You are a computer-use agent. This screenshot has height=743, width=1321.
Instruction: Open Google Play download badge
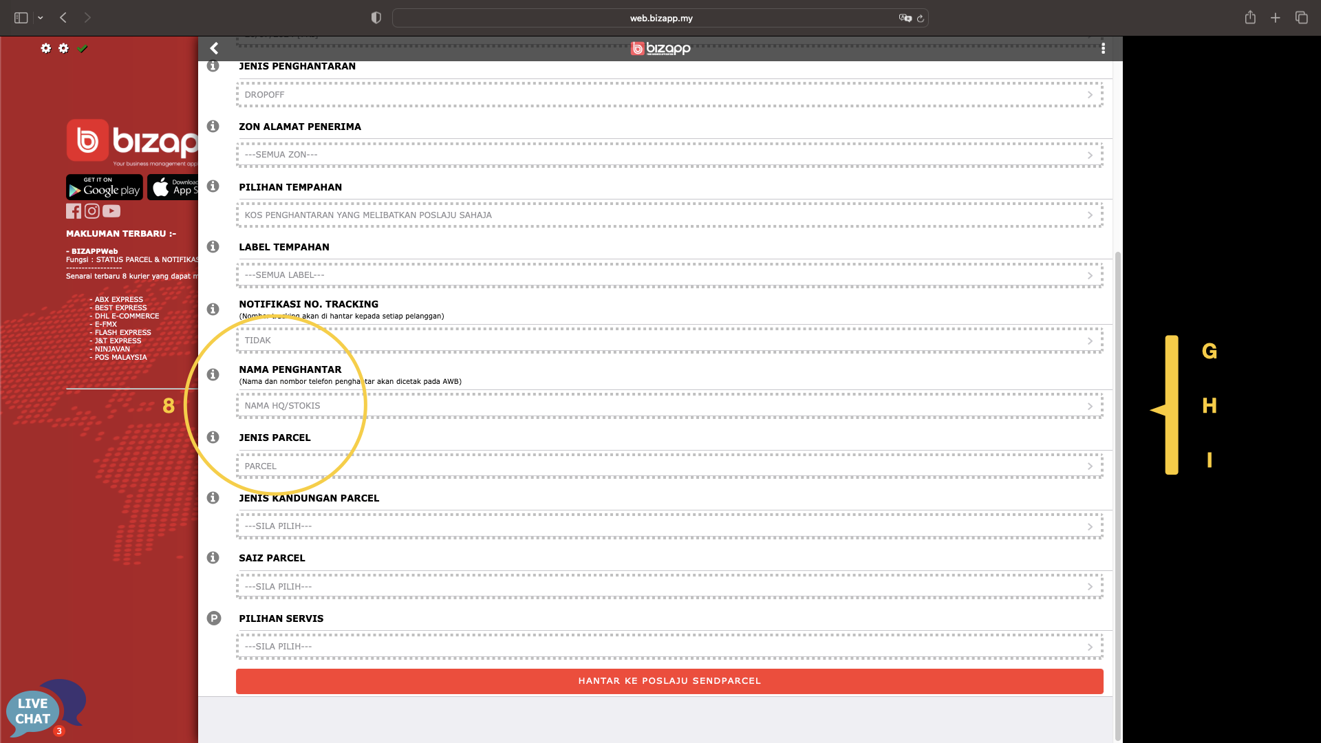[105, 187]
